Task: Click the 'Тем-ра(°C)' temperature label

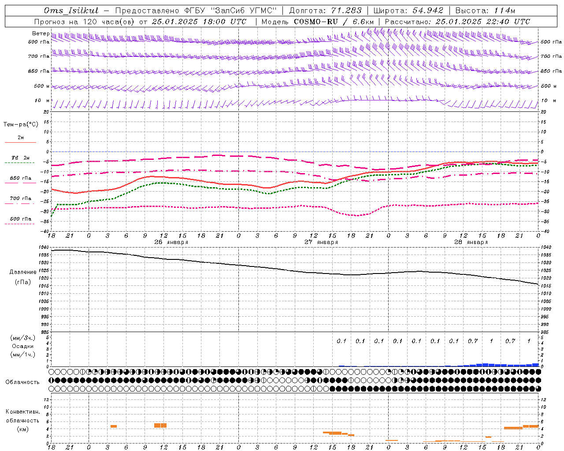Action: (21, 125)
